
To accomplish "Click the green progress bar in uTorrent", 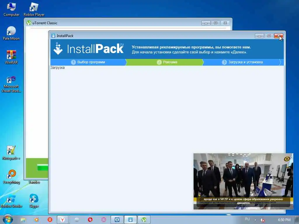I will [43, 167].
